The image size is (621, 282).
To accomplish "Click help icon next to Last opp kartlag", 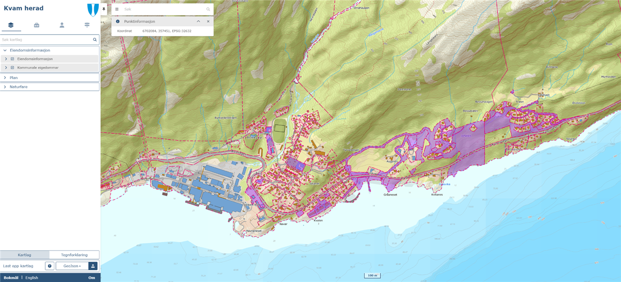I will (x=50, y=266).
